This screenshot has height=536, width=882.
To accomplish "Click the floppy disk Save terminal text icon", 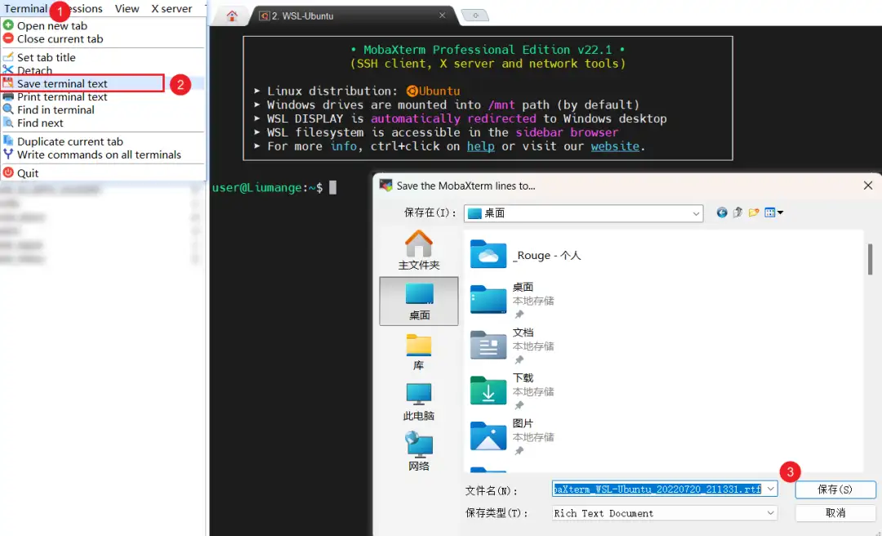I will [x=8, y=83].
